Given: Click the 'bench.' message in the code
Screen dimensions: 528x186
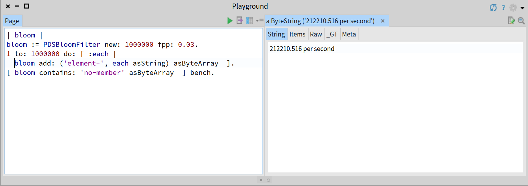Looking at the screenshot, I should pos(202,73).
